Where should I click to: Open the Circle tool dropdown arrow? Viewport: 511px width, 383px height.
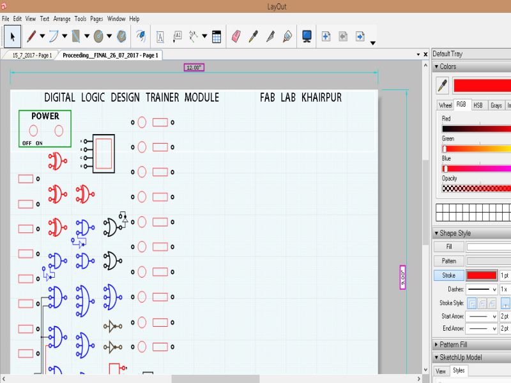109,36
